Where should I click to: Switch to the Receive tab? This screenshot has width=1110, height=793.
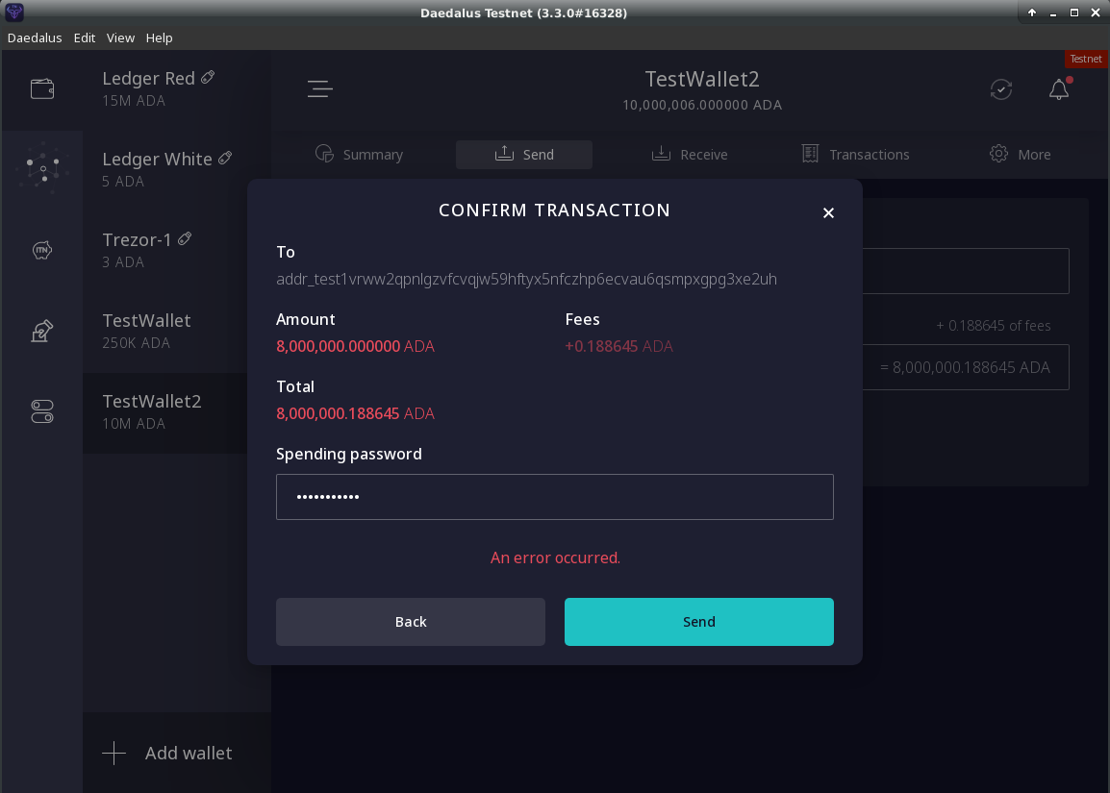(x=690, y=154)
